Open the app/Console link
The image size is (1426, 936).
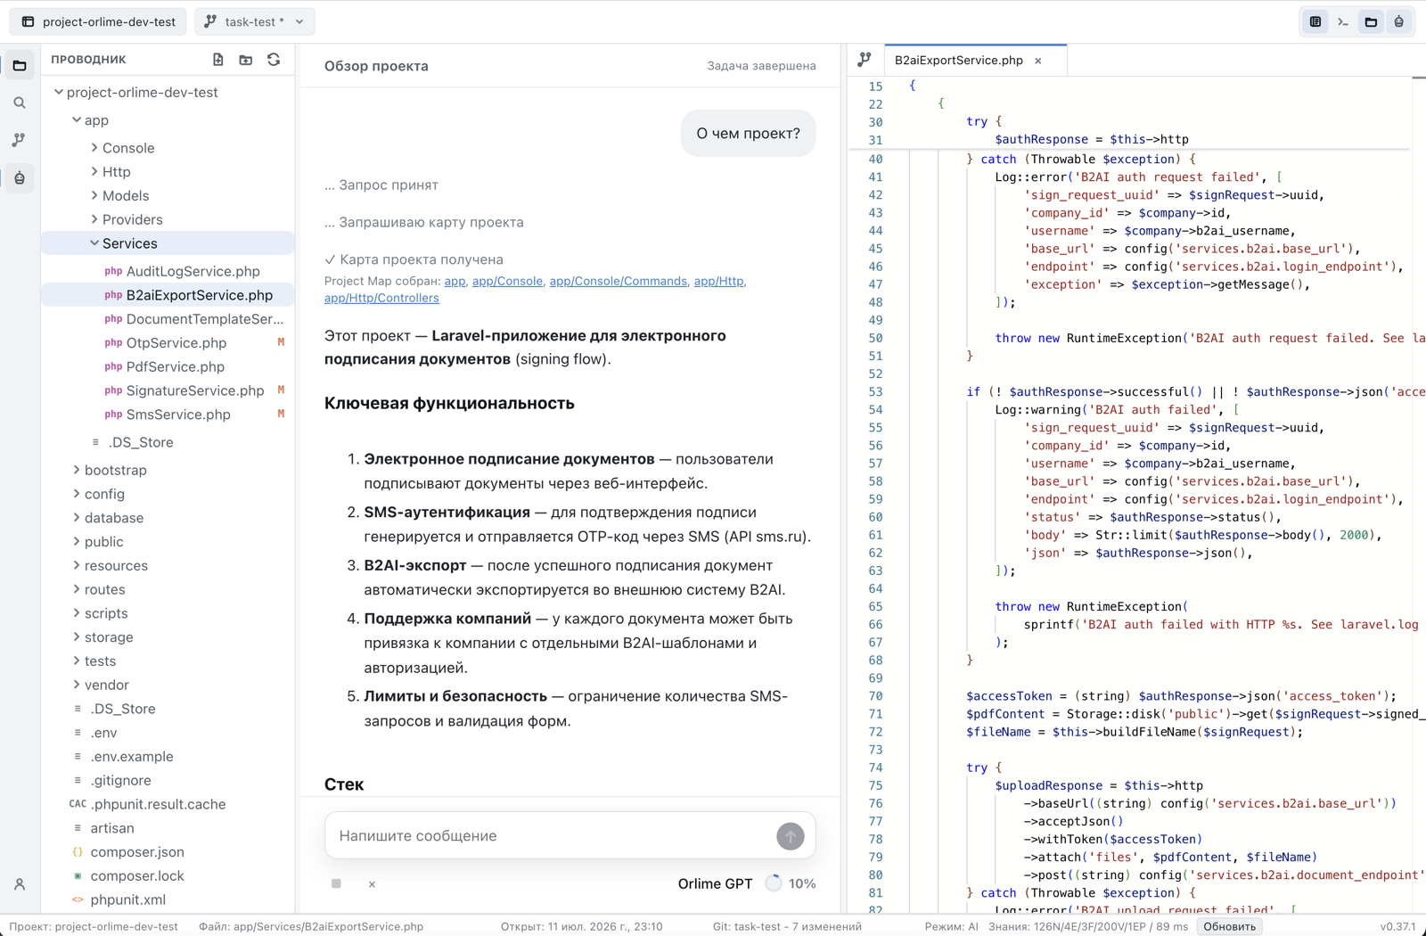(507, 281)
